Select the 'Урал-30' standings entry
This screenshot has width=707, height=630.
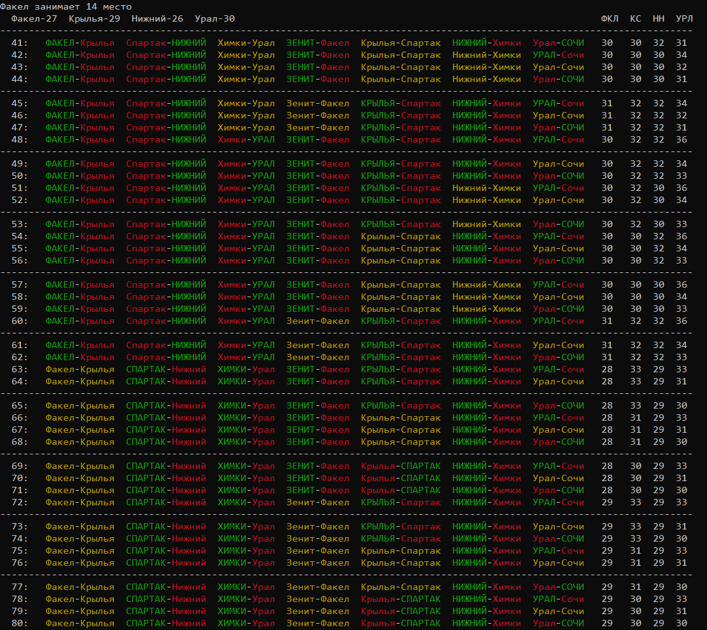click(x=214, y=19)
